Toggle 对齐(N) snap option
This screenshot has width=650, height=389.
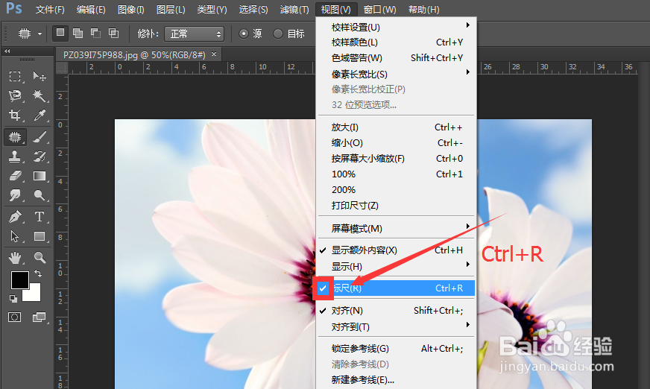click(x=396, y=311)
